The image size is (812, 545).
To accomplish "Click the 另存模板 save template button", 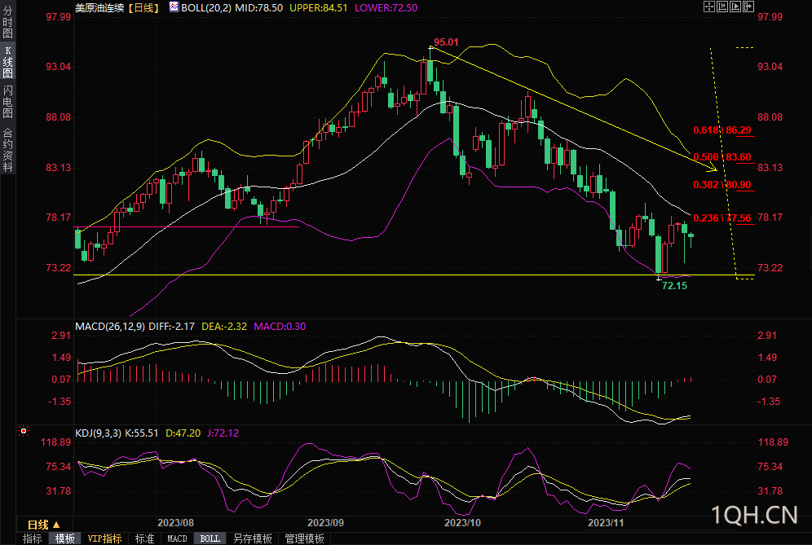I will (x=253, y=538).
